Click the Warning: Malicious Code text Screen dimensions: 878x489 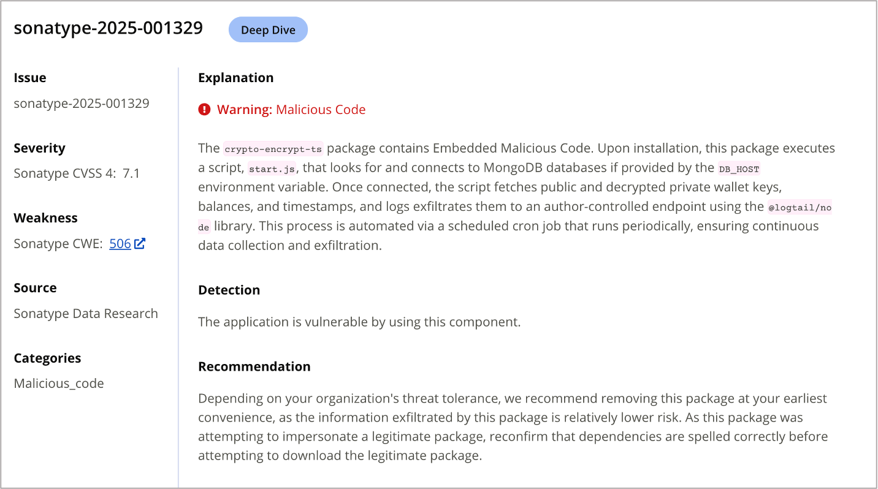tap(291, 110)
